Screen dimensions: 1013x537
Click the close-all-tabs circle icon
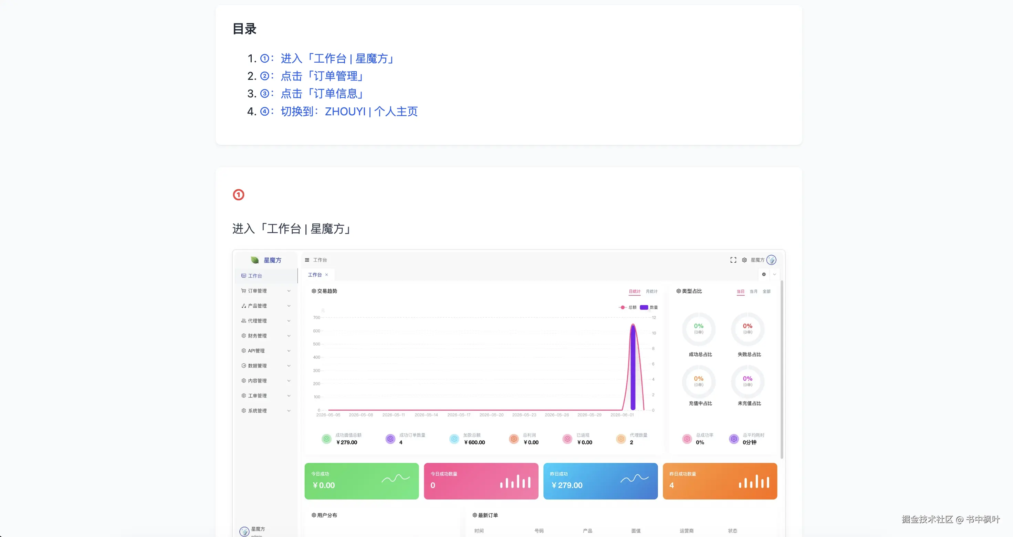764,274
